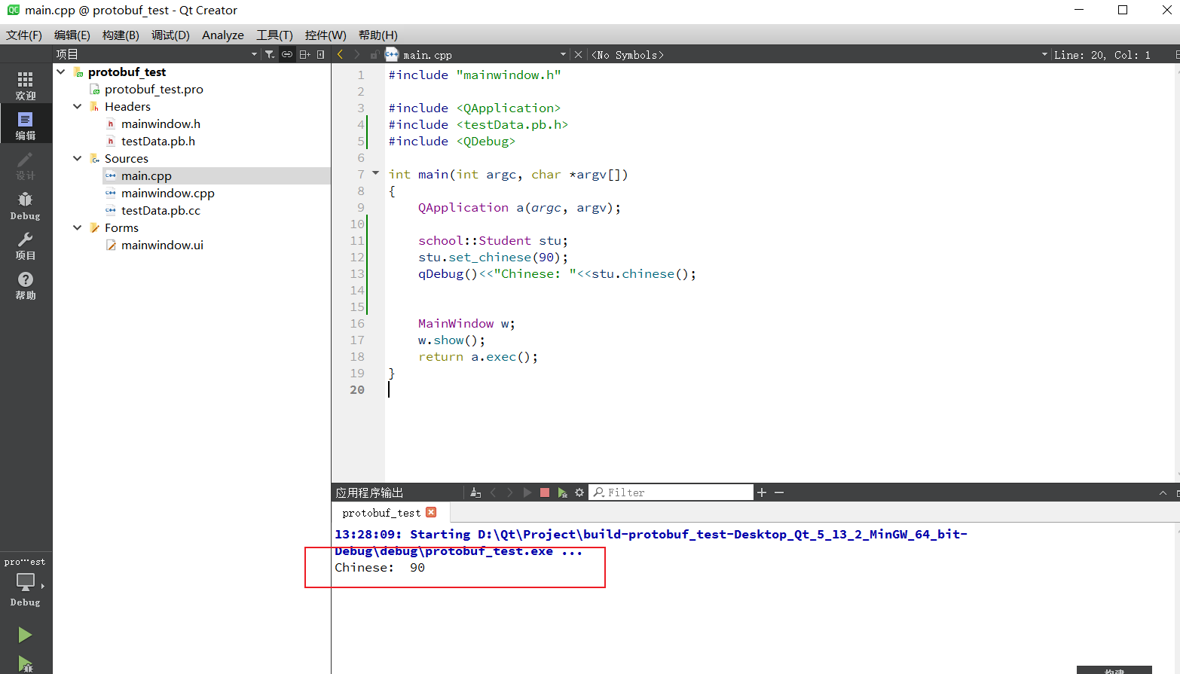Toggle the split editor view icon
This screenshot has width=1180, height=674.
pos(304,53)
